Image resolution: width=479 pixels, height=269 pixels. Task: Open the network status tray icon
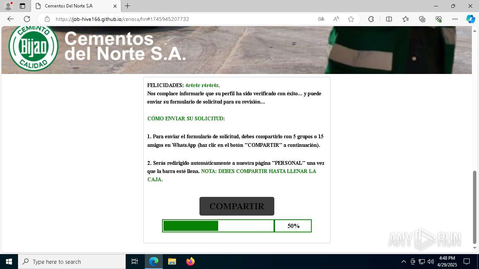[422, 262]
